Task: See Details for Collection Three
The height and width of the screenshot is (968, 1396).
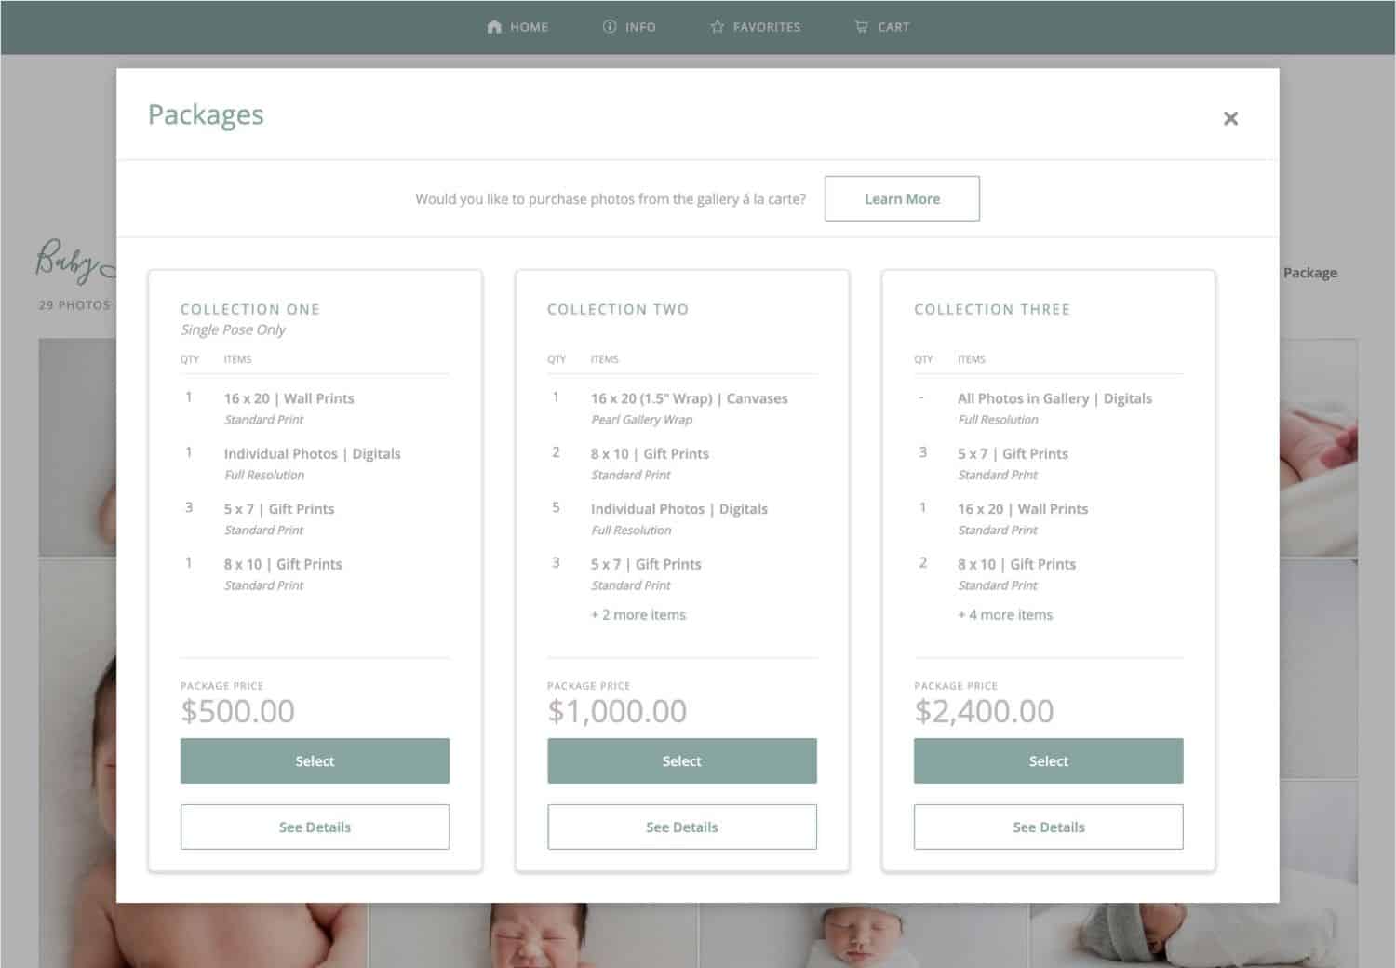Action: pos(1048,827)
